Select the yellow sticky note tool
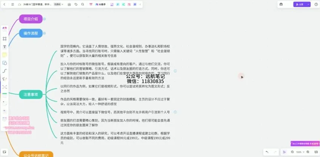The image size is (320, 157). point(5,55)
